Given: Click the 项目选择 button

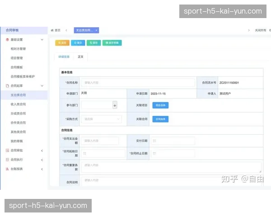Looking at the screenshot, I should coord(160,105).
